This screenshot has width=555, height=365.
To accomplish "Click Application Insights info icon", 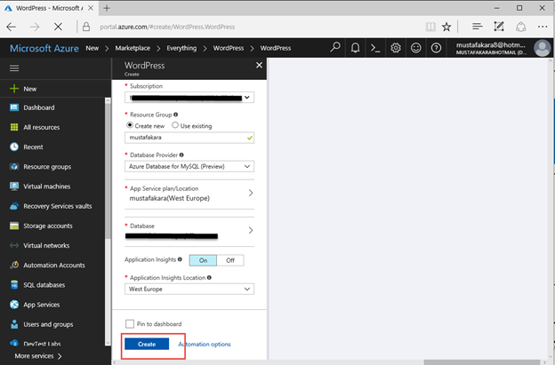I will pos(180,259).
